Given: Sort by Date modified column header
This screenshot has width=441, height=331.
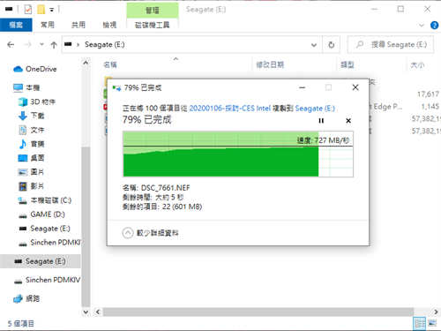Looking at the screenshot, I should click(x=270, y=64).
